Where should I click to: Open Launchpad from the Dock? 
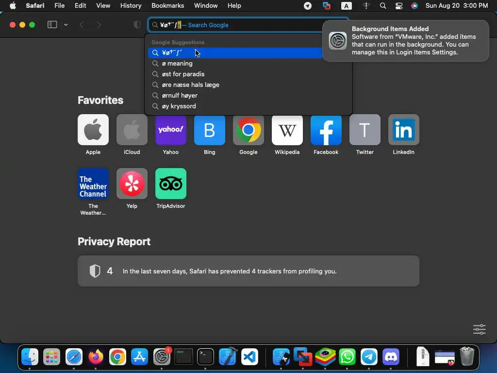click(51, 357)
